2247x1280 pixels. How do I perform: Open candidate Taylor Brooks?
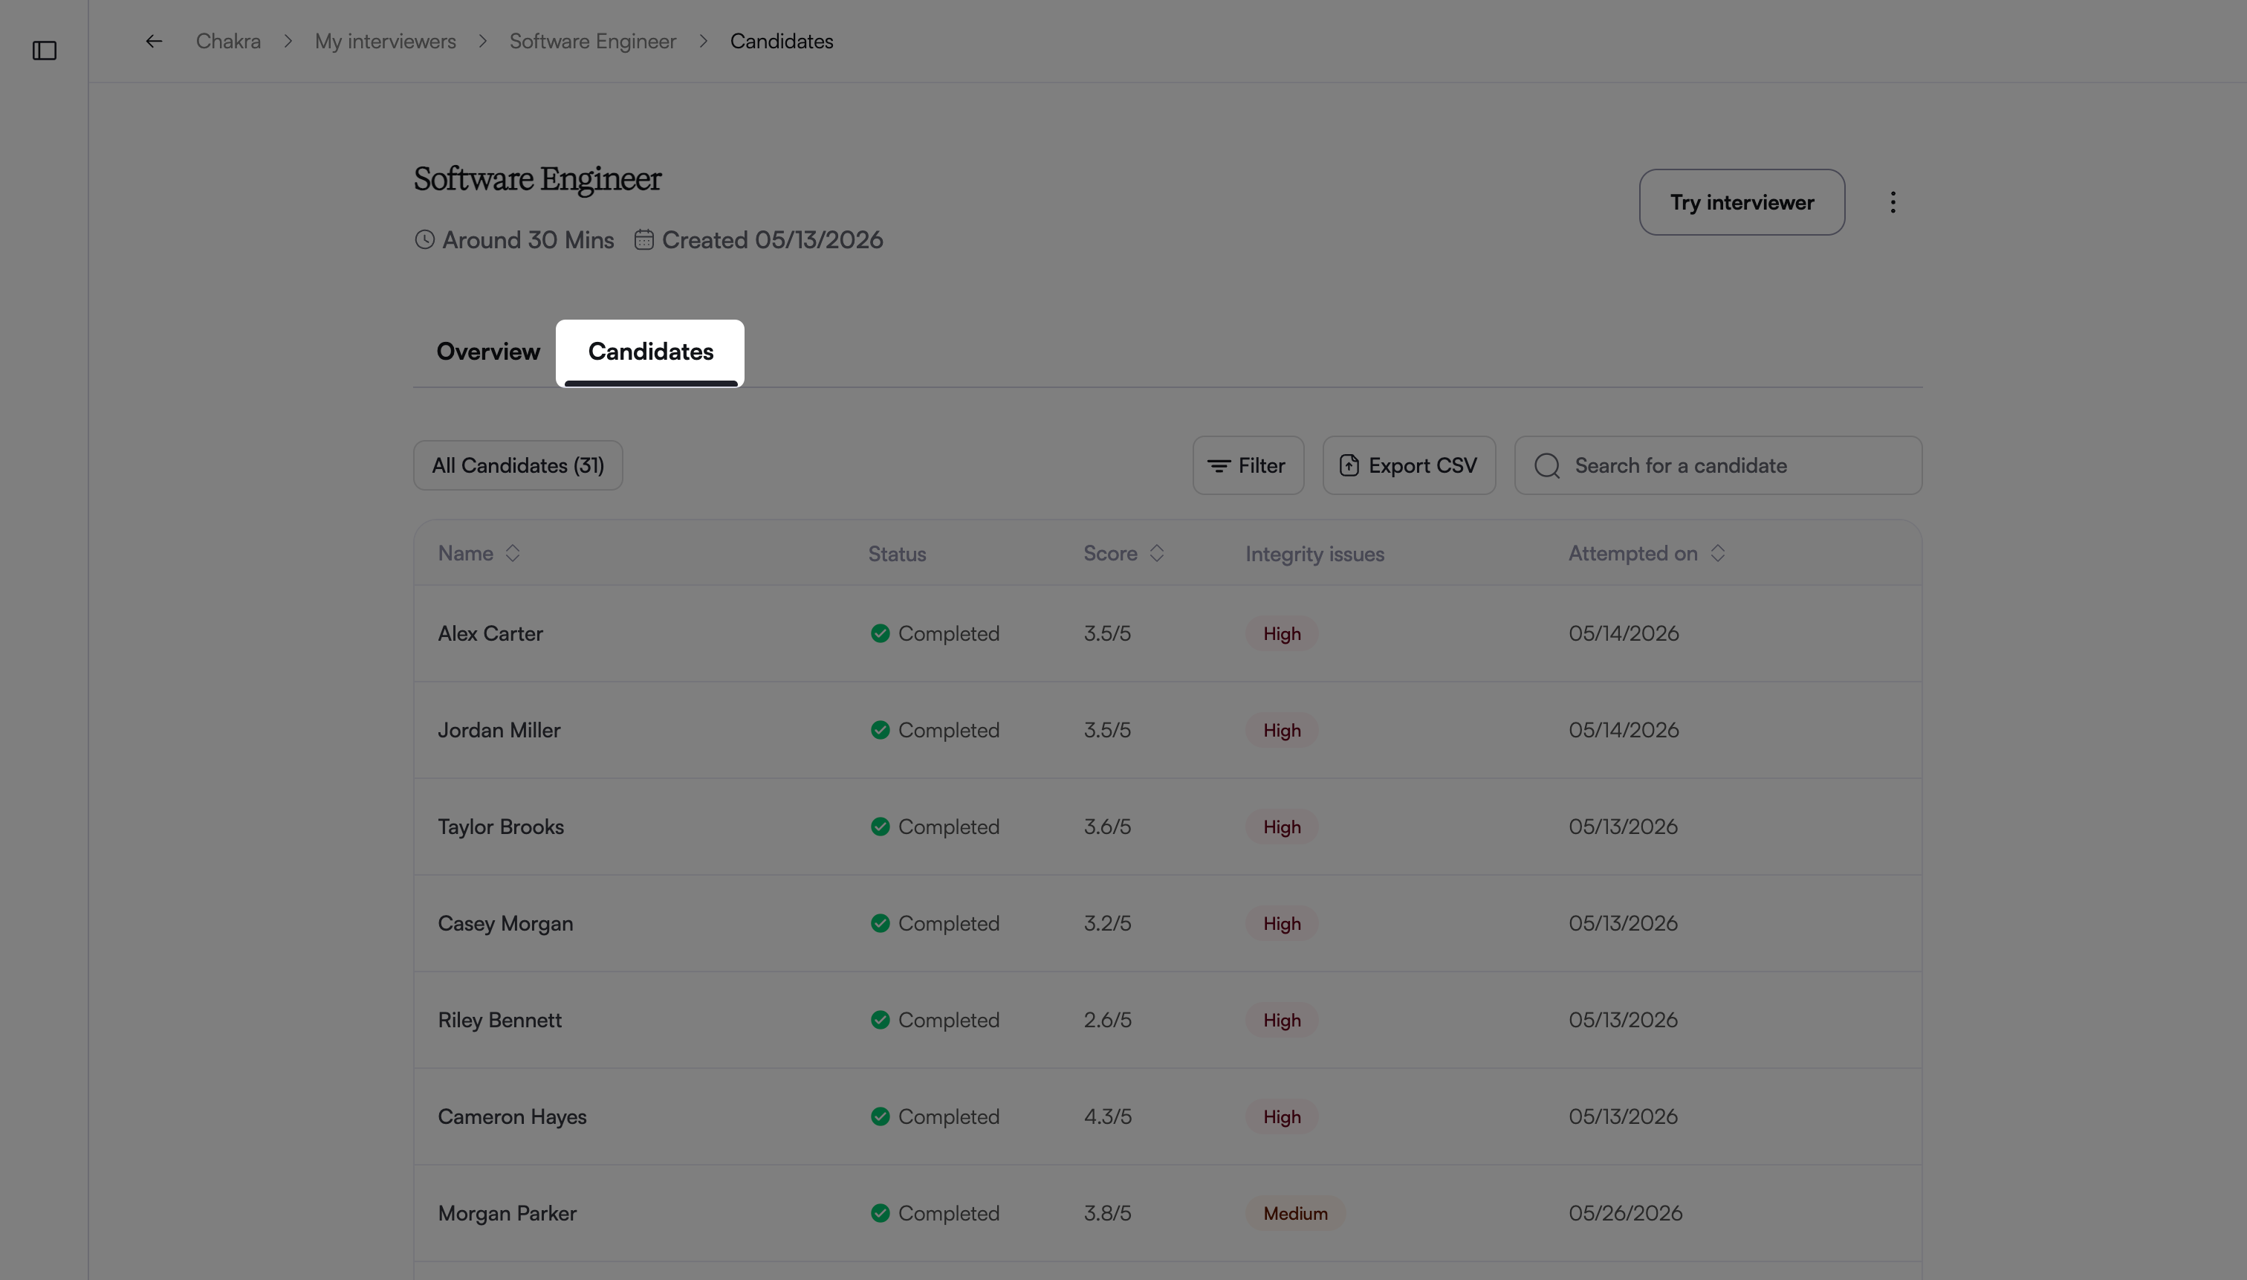[501, 827]
